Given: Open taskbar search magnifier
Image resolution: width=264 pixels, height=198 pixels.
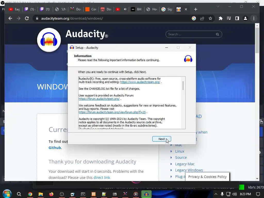Looking at the screenshot, I should [19, 194].
